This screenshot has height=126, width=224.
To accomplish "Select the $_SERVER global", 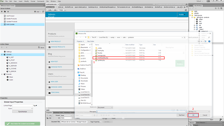I will pyautogui.click(x=13, y=66).
